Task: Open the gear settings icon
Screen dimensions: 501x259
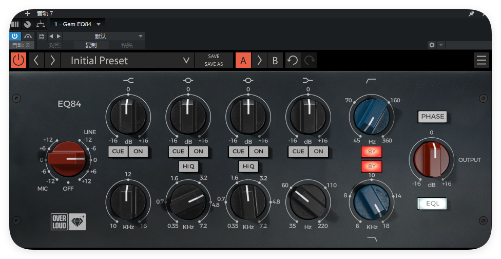Action: tap(432, 45)
